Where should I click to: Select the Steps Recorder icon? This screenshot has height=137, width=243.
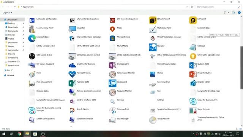[x=193, y=110]
